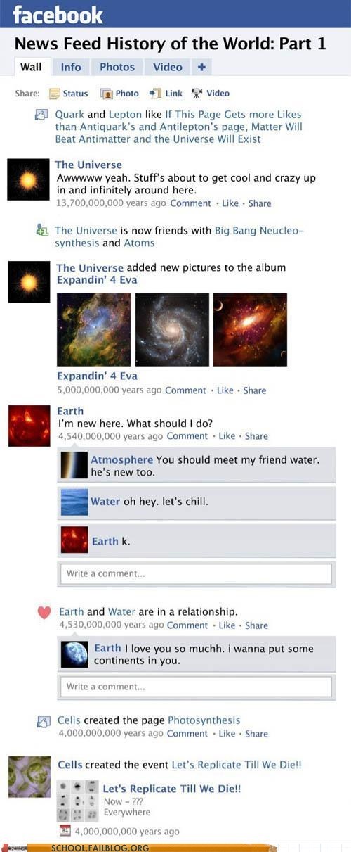Screen dimensions: 351x852
Task: Share the Expandin' 4 Eva album post
Action: pos(255,390)
